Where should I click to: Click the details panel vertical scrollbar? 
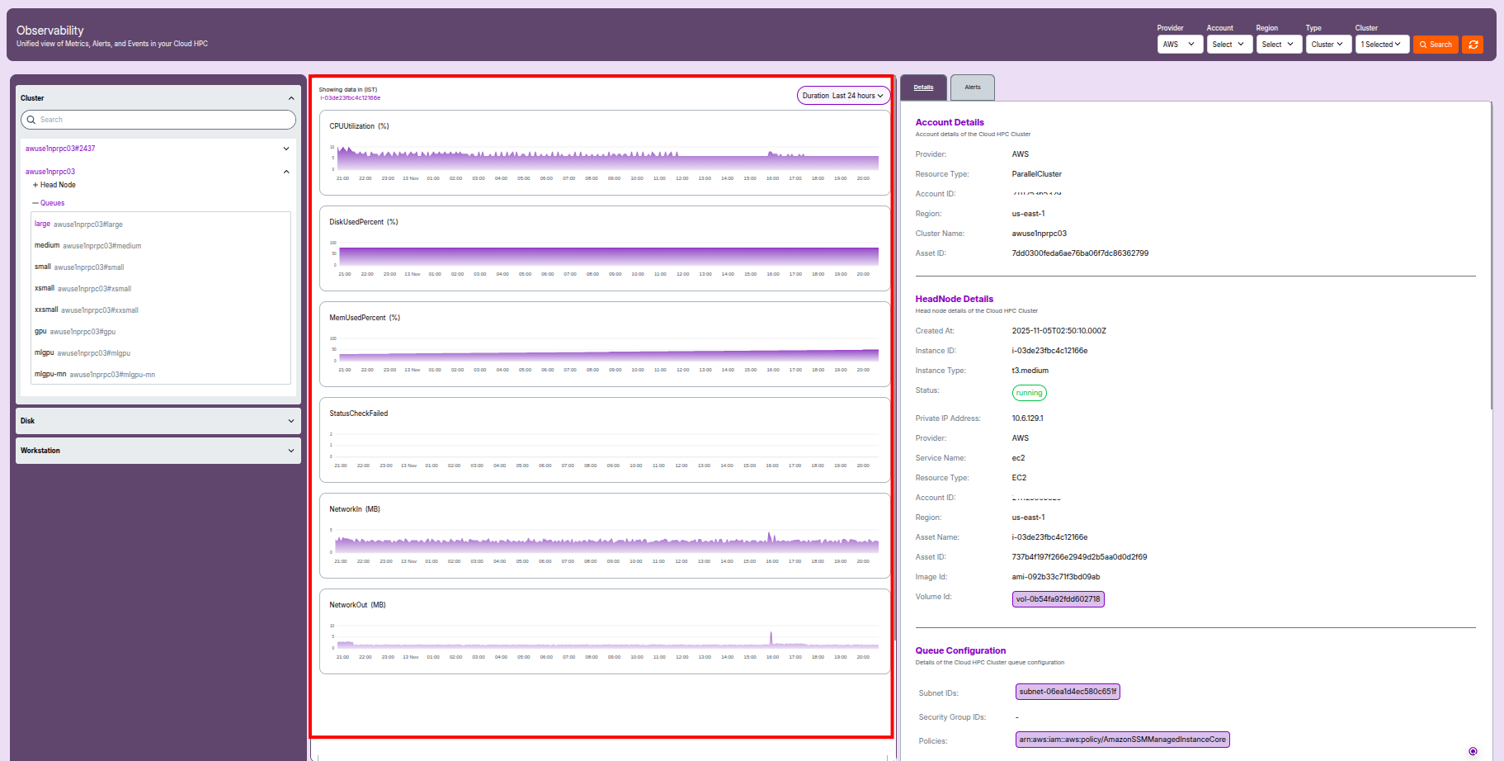pos(1492,256)
